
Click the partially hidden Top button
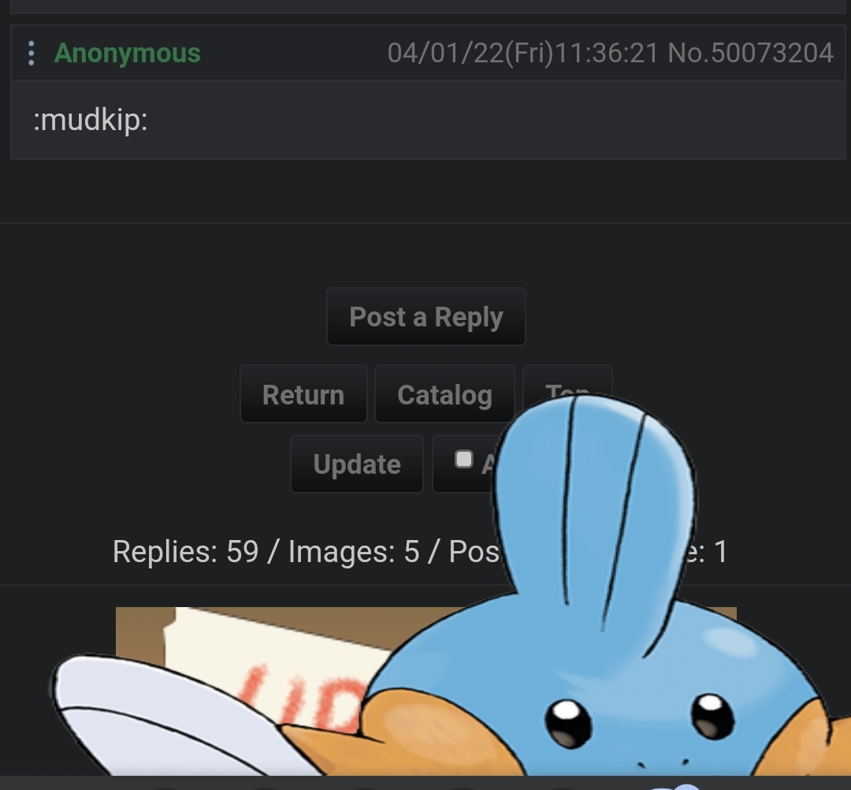(x=567, y=383)
